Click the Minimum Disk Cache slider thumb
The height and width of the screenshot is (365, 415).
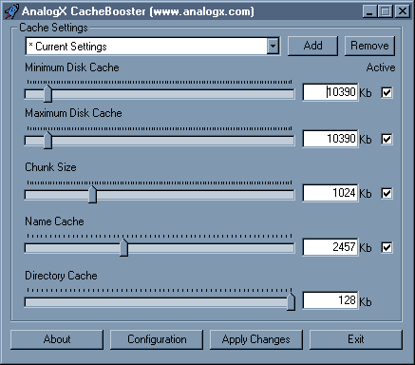[47, 93]
